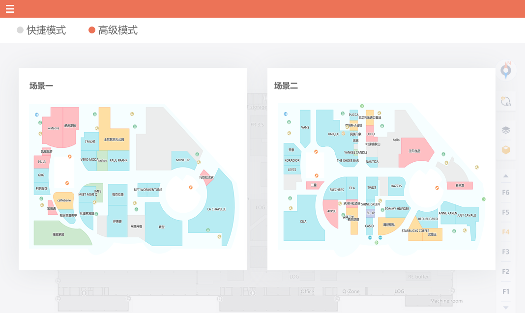Switch map language with the En icon
Image resolution: width=525 pixels, height=313 pixels.
pos(505,102)
